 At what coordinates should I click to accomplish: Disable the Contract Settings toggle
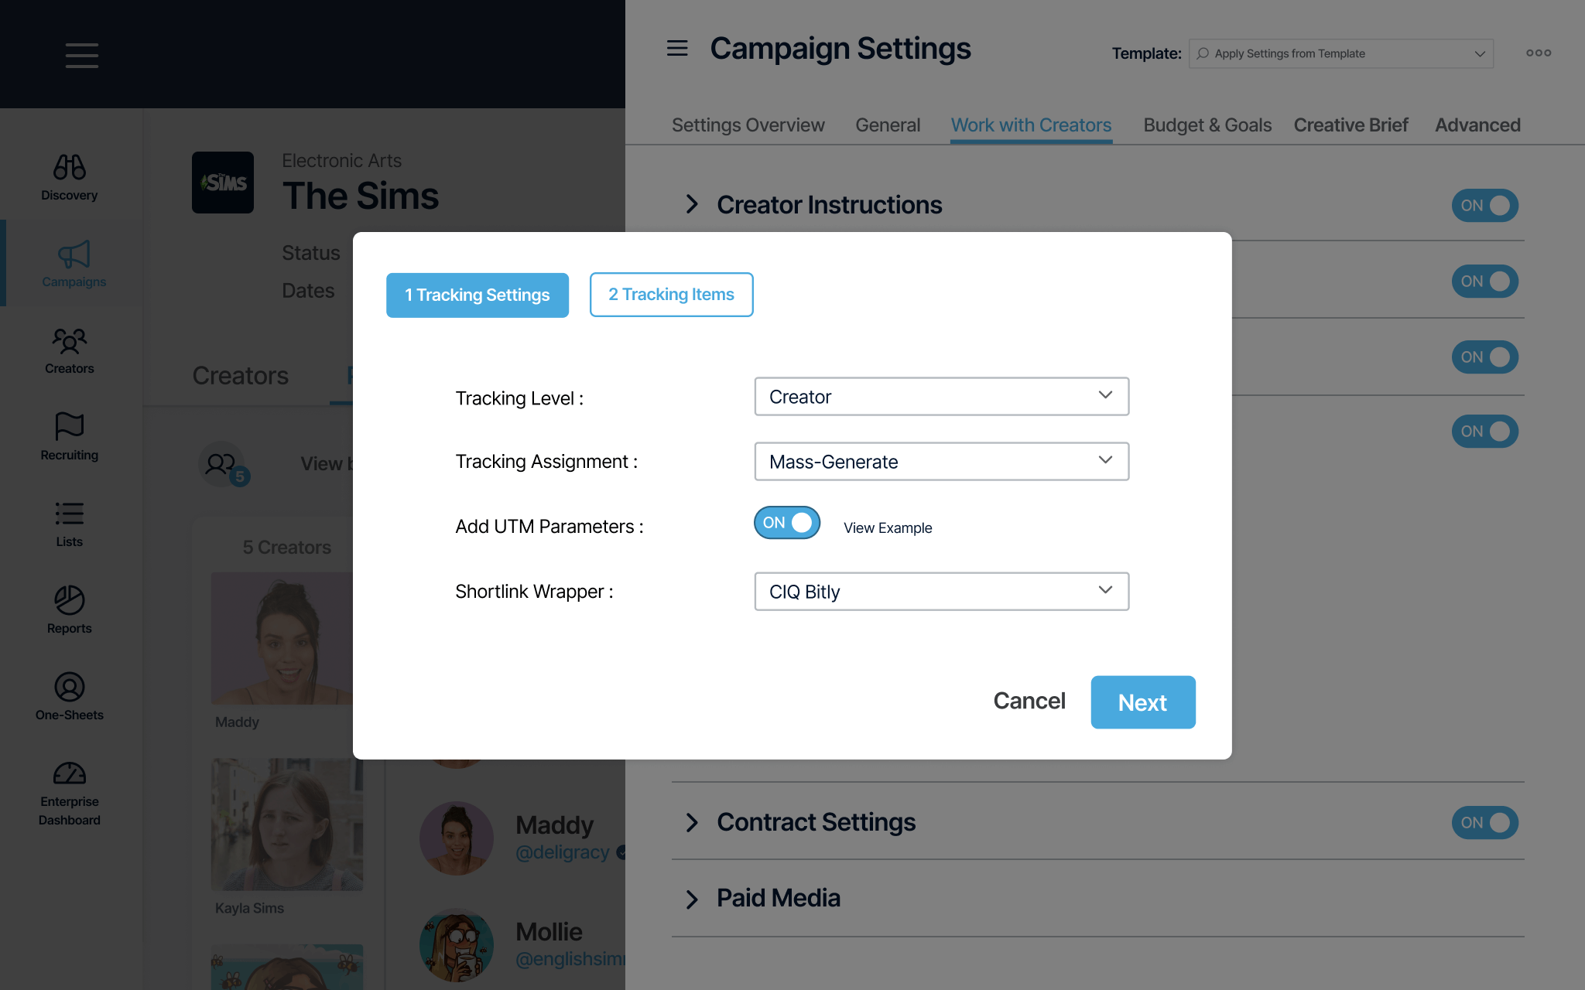(x=1484, y=823)
